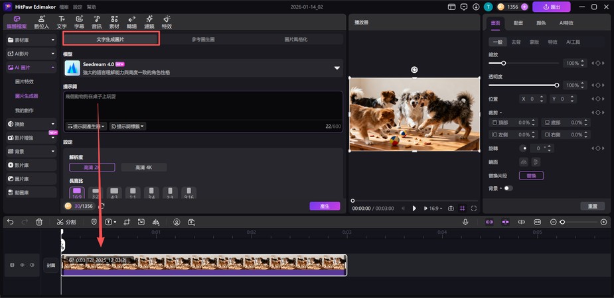
Task: Open the 數位人 digital human tool
Action: [x=40, y=22]
